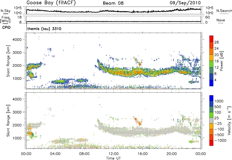Click the '20:00' time axis label
The height and width of the screenshot is (160, 232).
(172, 154)
